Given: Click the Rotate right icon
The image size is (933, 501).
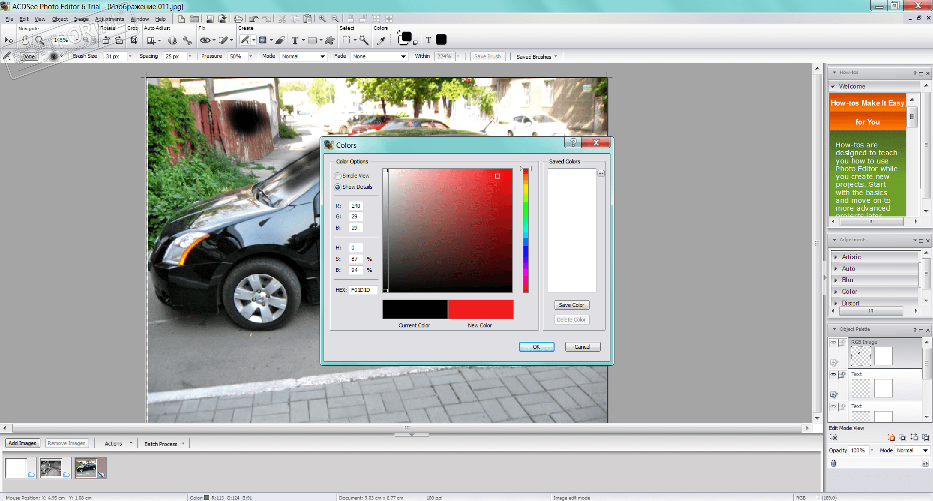Looking at the screenshot, I should pos(119,40).
